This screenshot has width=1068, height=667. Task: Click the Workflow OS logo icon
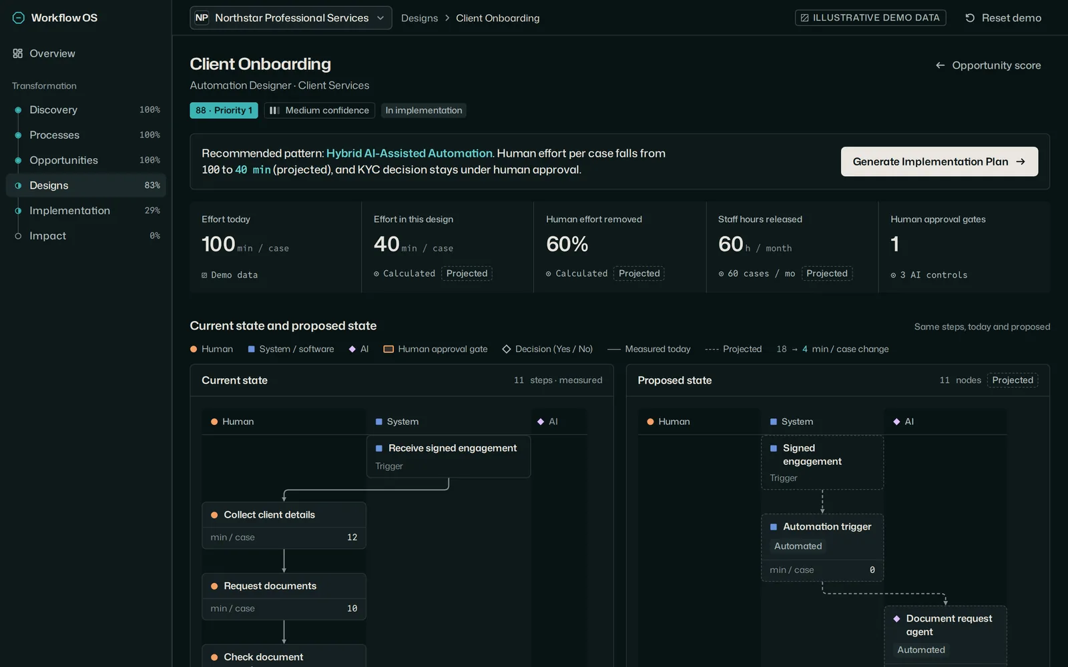(19, 18)
